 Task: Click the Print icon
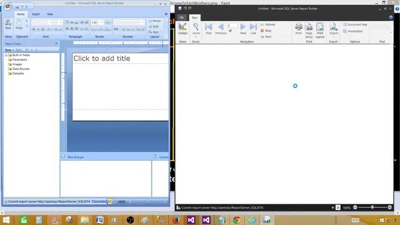299,29
